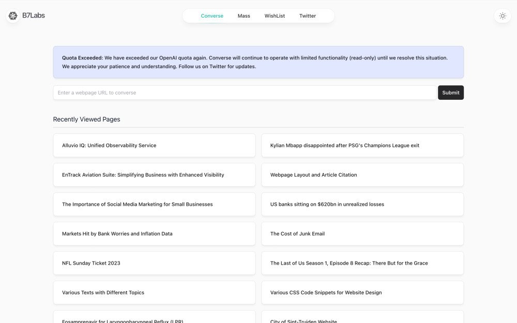The image size is (517, 323).
Task: Click the webpage URL input field
Action: coord(245,93)
